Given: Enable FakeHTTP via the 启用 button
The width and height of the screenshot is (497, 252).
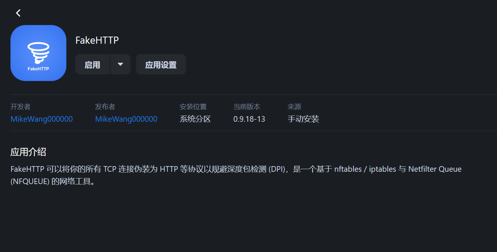Looking at the screenshot, I should [92, 64].
